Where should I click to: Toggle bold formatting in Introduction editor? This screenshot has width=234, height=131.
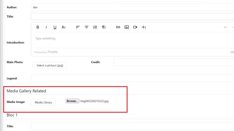[x=38, y=27]
